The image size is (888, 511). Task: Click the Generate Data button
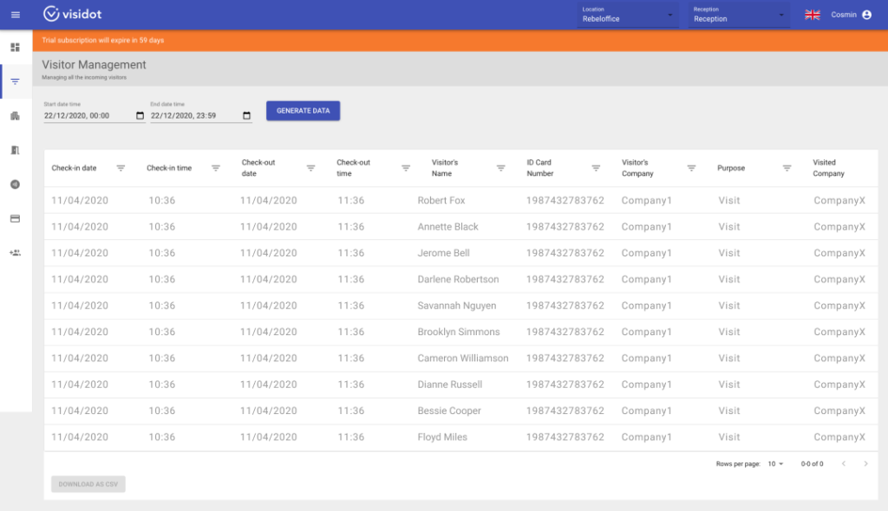pos(303,111)
